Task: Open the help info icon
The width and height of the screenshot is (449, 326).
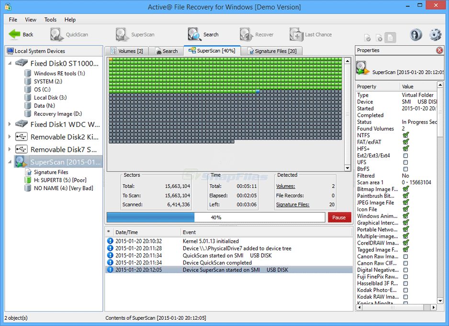Action: 415,34
